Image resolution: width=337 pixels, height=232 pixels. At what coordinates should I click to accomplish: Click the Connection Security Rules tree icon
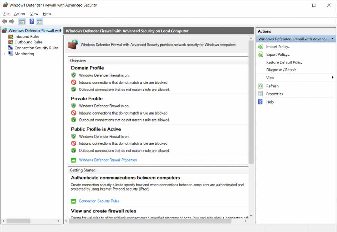(x=11, y=48)
